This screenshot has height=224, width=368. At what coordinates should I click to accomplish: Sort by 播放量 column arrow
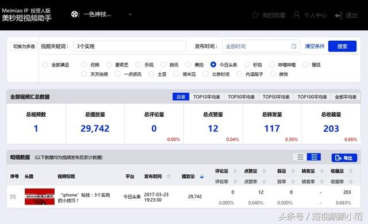point(202,176)
